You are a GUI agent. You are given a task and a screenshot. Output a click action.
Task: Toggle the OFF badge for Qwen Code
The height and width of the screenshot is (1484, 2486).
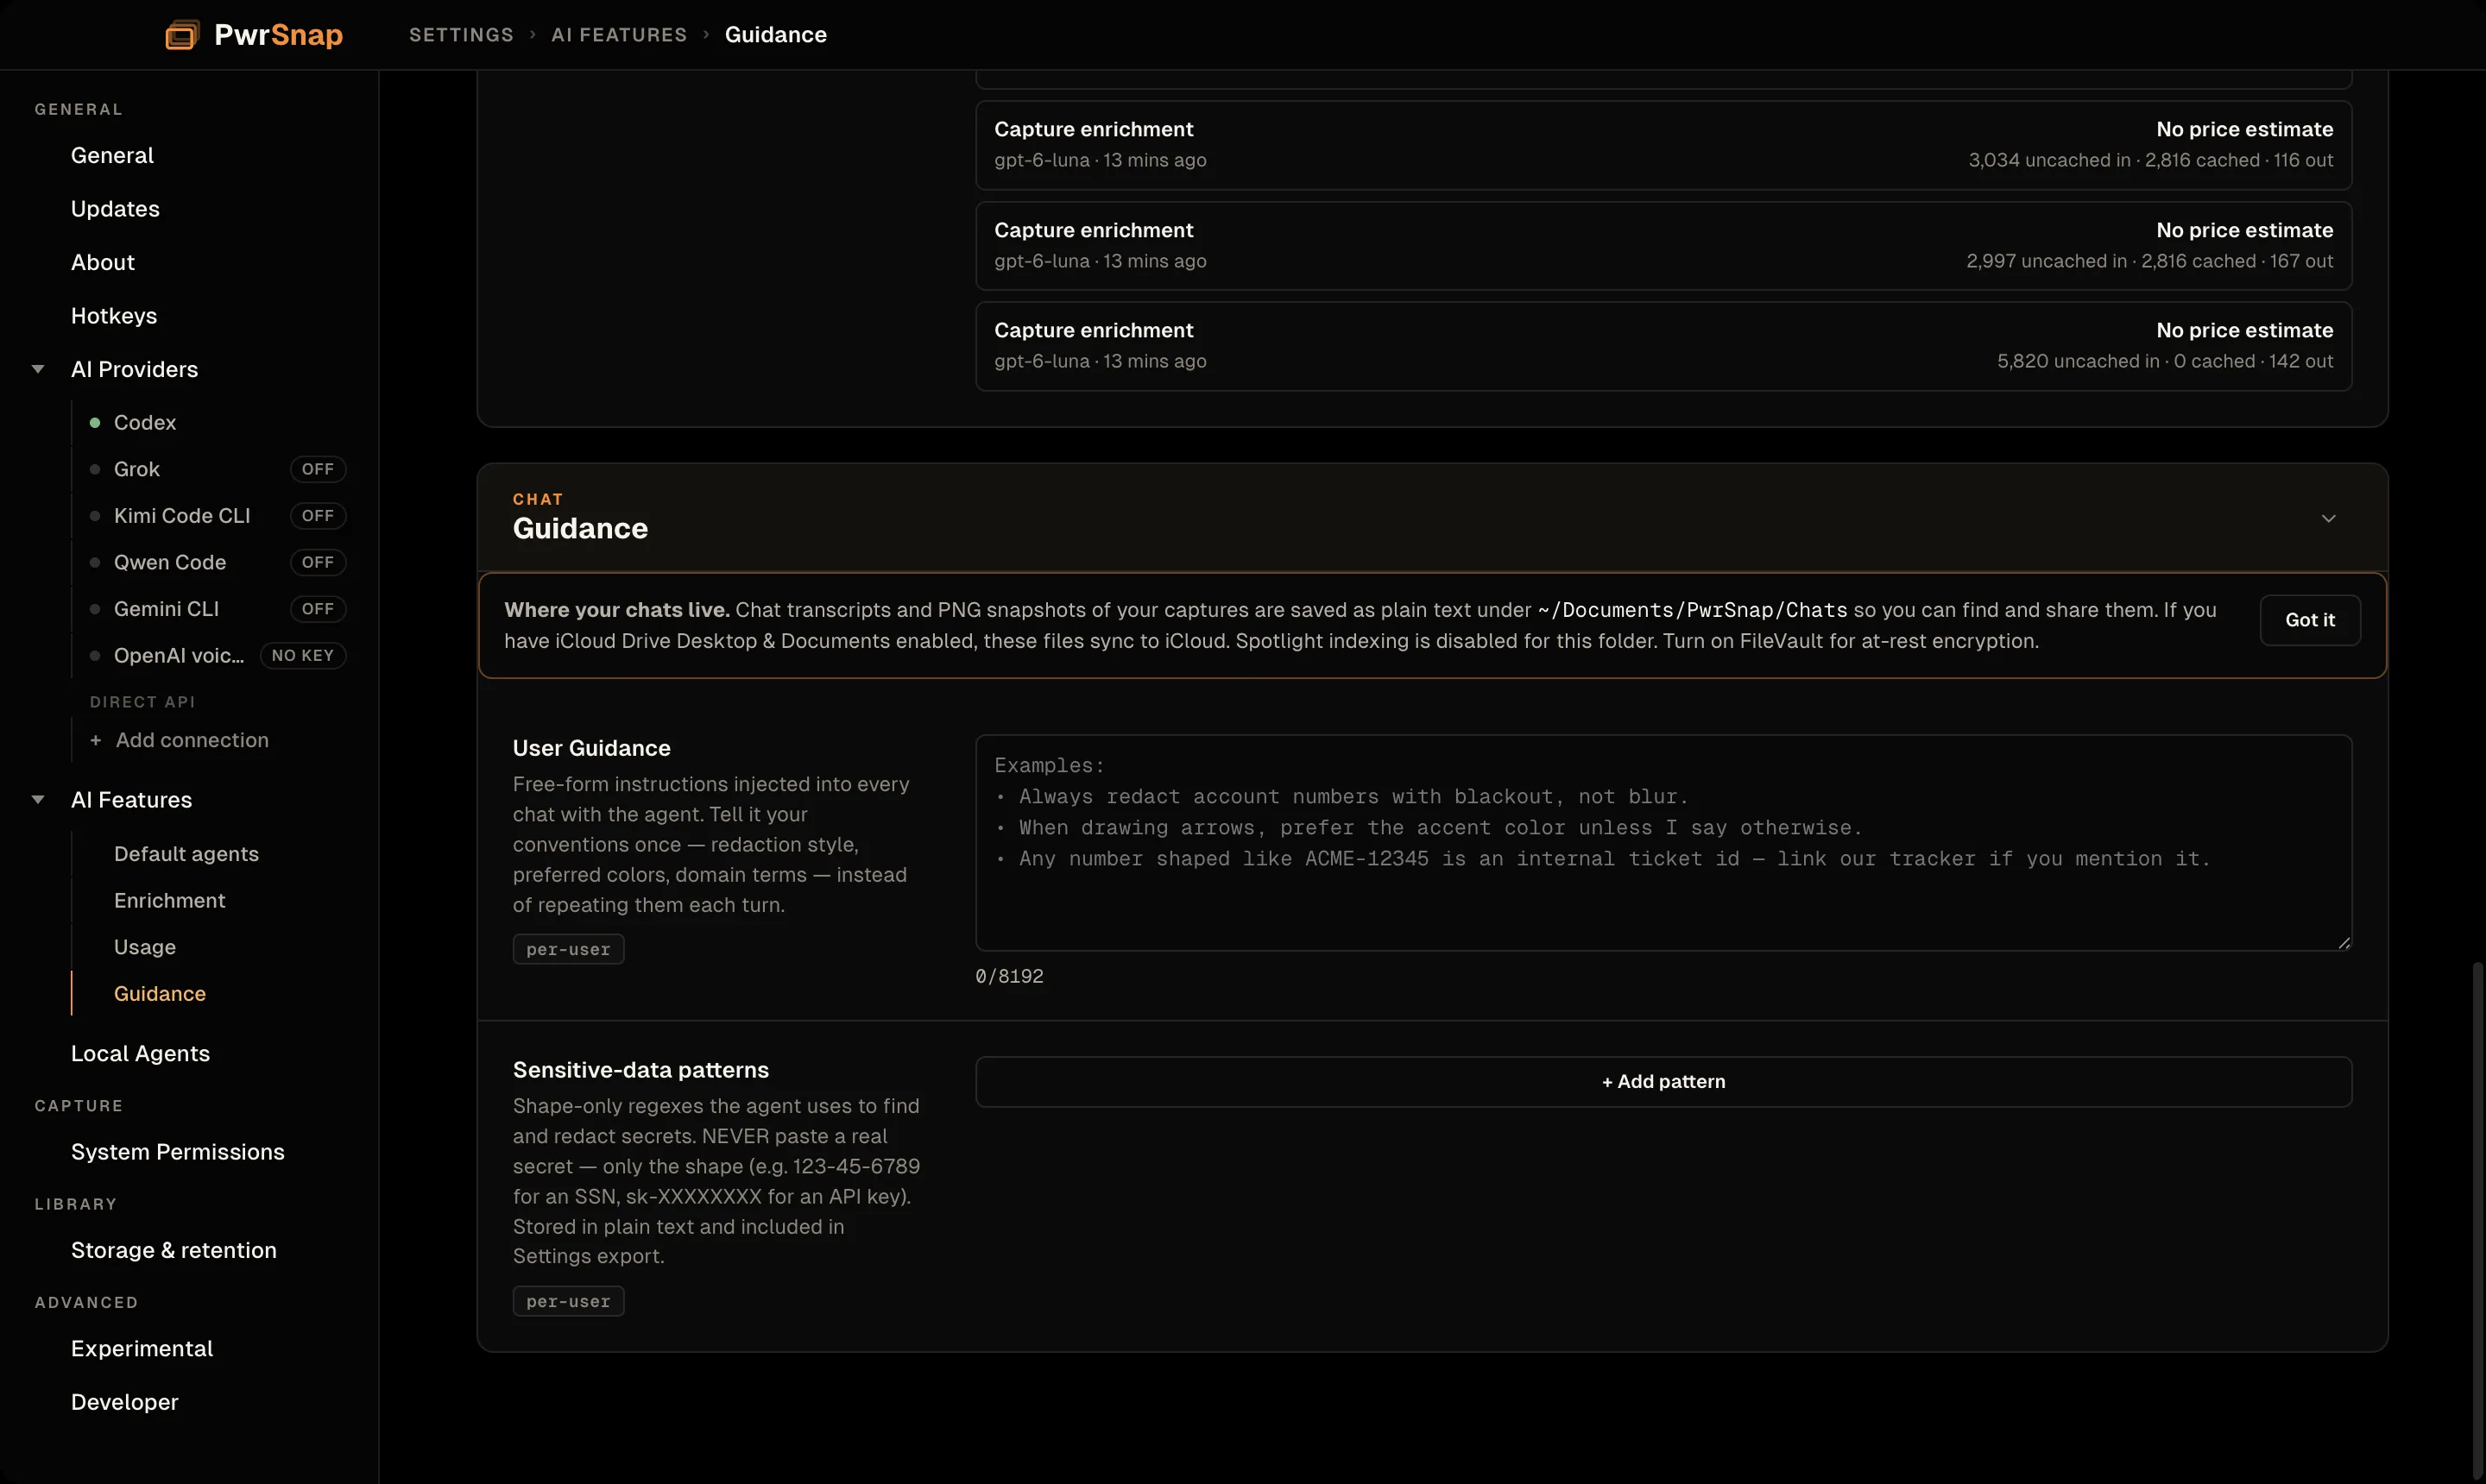coord(319,562)
